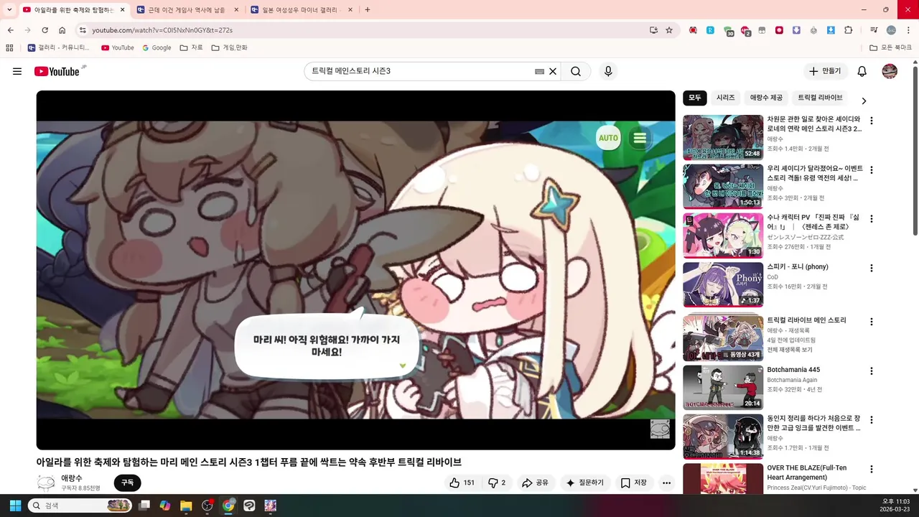Save video with 저장 button
Viewport: 919px width, 517px height.
634,483
